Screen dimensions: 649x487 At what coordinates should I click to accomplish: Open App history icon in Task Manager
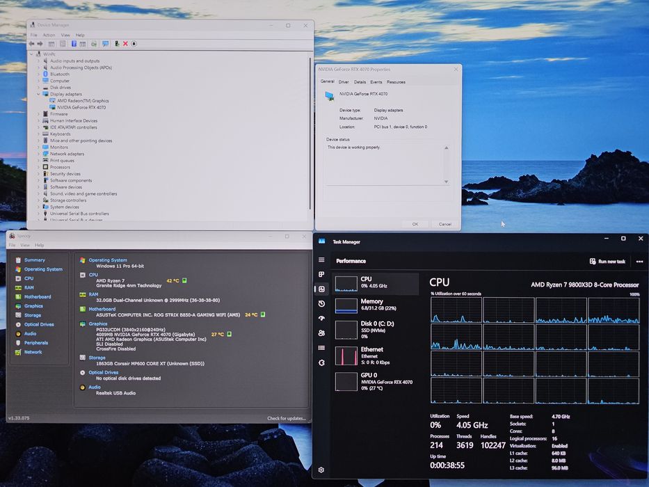pos(321,303)
